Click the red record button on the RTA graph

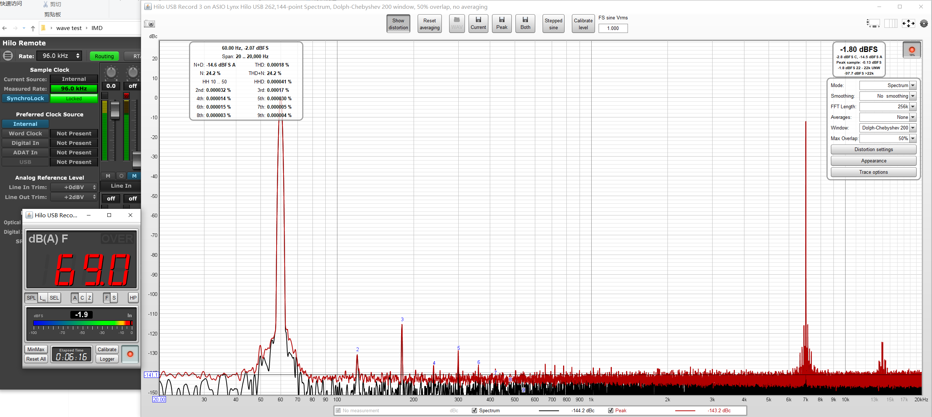click(912, 50)
